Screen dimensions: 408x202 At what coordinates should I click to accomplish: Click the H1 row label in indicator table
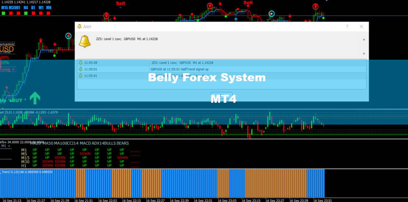pyautogui.click(x=24, y=165)
